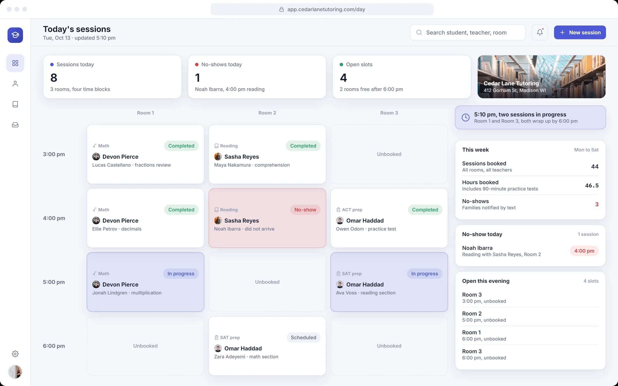
Task: Select the Room 2 column header
Action: 267,113
